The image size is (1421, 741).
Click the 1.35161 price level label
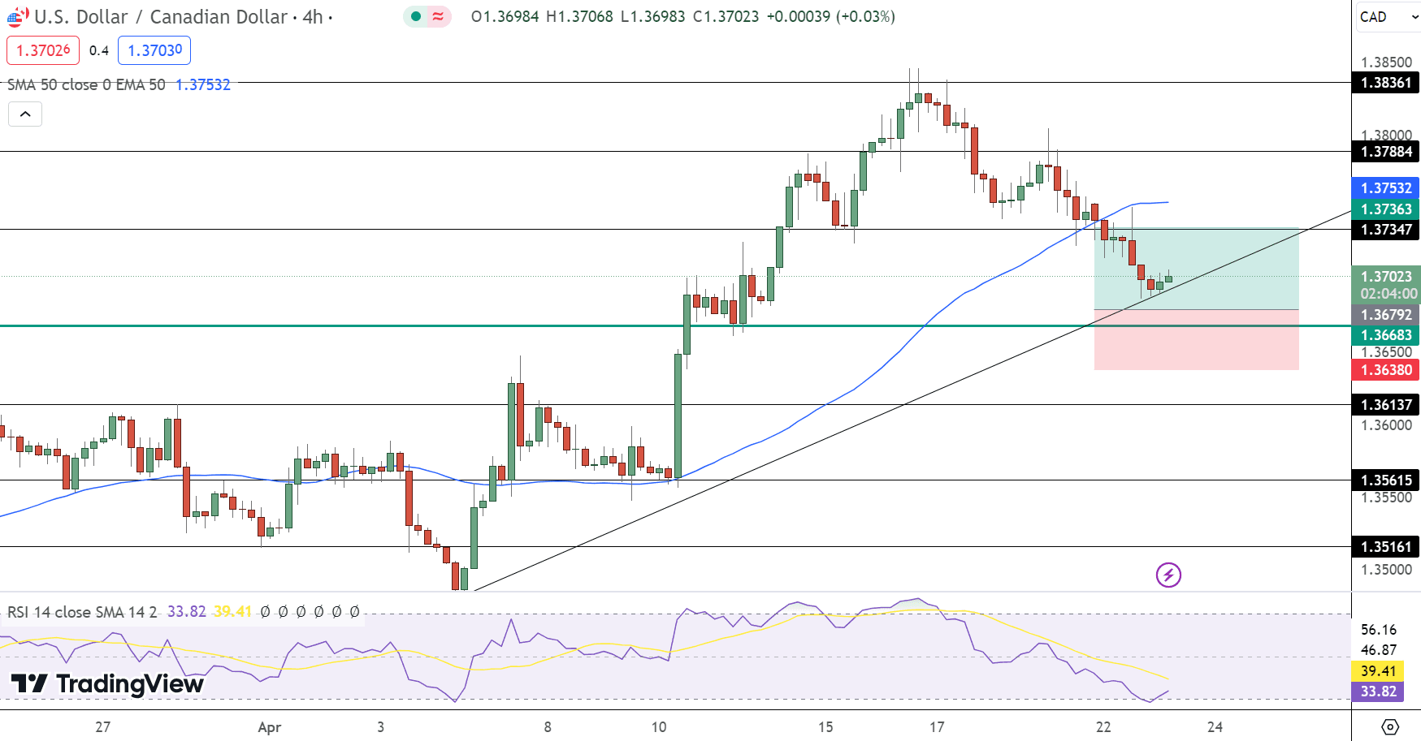point(1386,547)
